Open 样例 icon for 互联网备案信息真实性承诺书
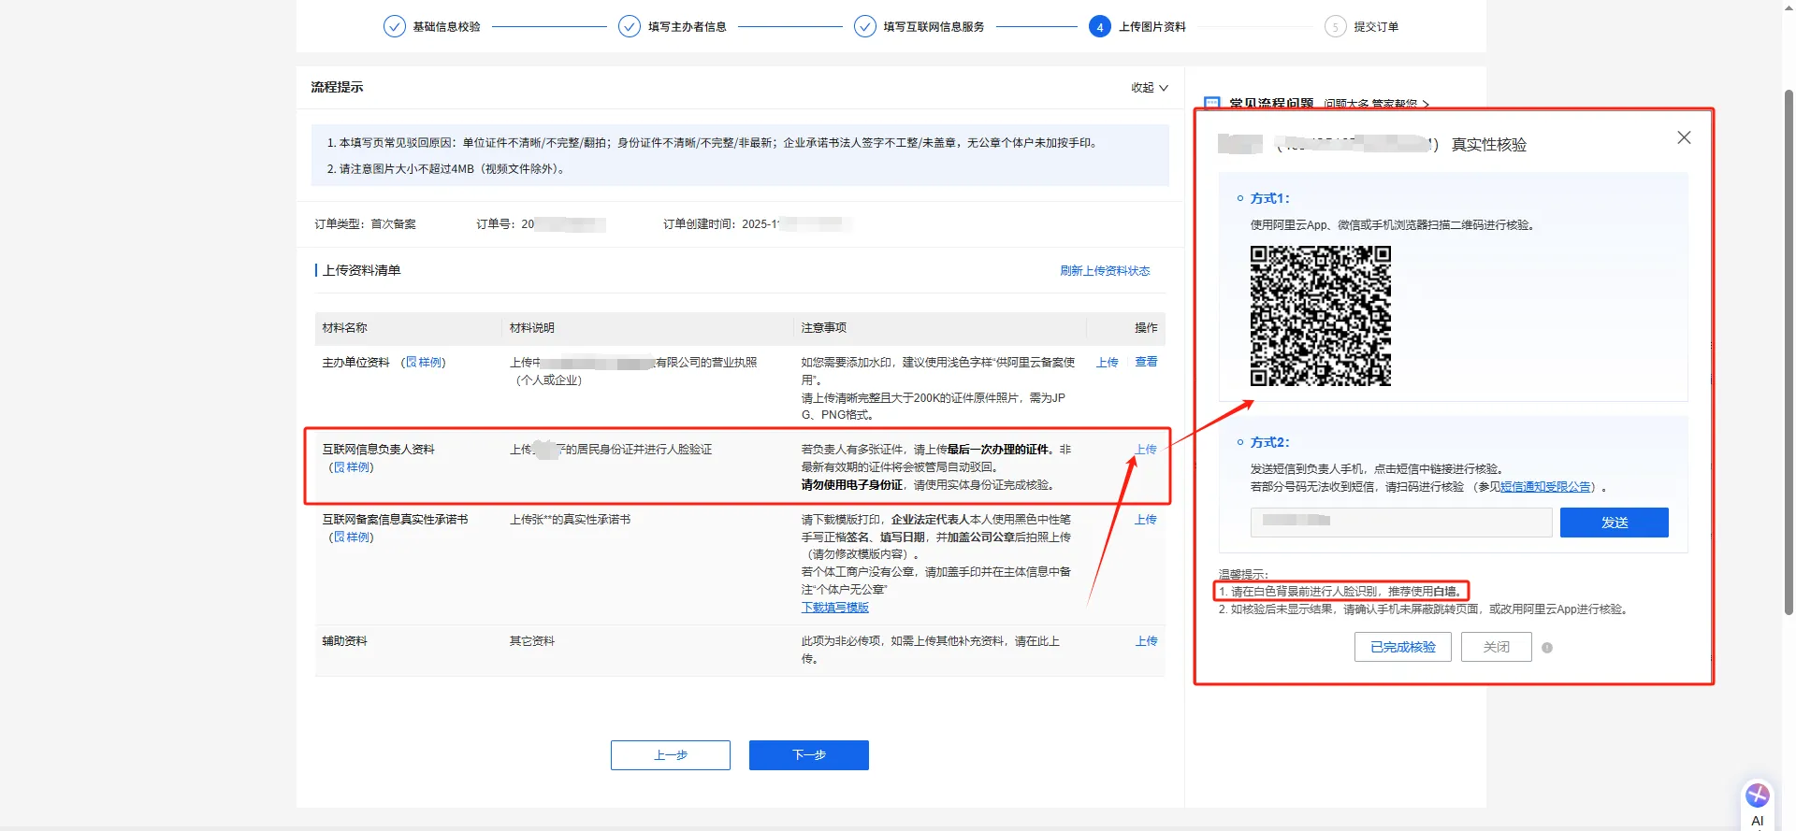 click(x=340, y=537)
